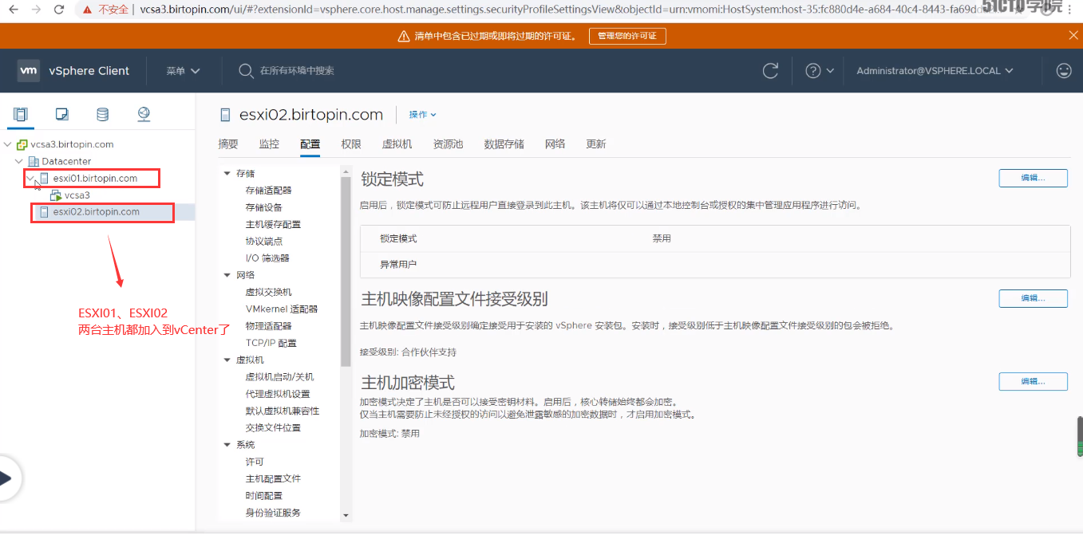1083x535 pixels.
Task: Reload the page with the browser refresh icon
Action: (59, 10)
